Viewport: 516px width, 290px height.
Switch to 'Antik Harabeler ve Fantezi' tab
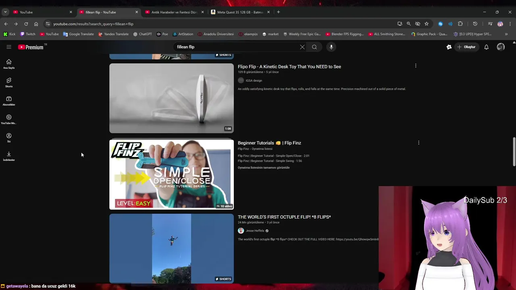tap(174, 12)
